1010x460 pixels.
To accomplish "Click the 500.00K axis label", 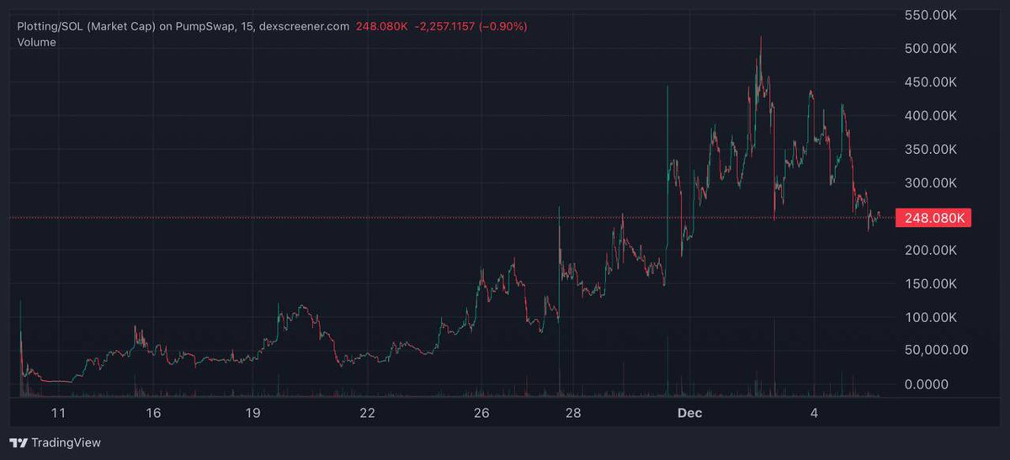I will click(929, 49).
